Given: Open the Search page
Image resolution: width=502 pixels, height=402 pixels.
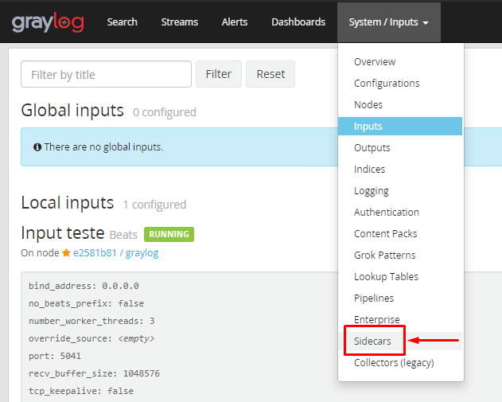Looking at the screenshot, I should 122,22.
